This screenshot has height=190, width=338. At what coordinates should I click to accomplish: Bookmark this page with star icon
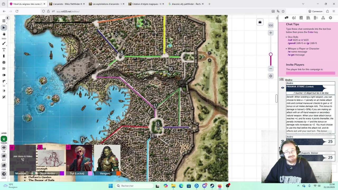coord(283,11)
